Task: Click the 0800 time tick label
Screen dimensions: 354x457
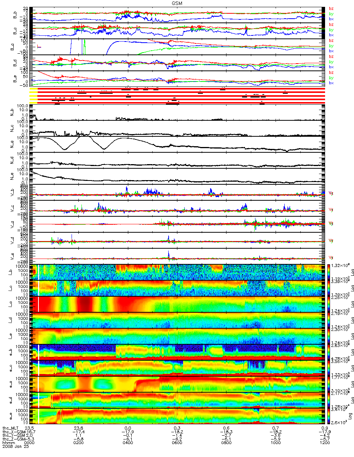Action: click(226, 443)
